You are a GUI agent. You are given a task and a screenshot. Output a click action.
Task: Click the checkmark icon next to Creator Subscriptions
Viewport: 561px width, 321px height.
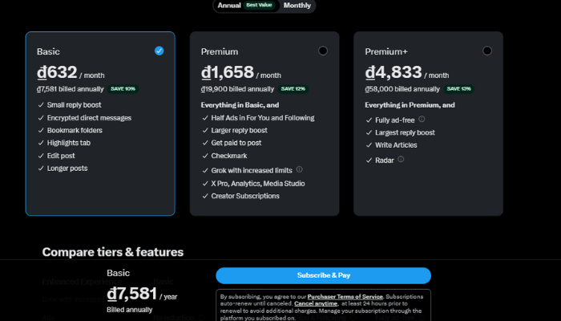pyautogui.click(x=204, y=196)
